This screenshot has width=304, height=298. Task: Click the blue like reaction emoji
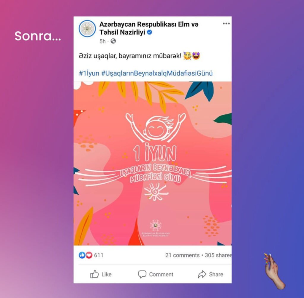click(82, 255)
